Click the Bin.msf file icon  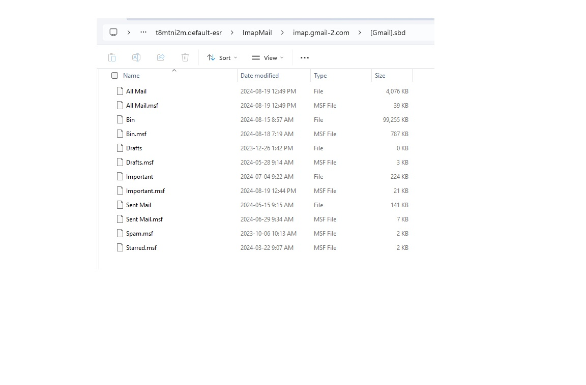(x=120, y=134)
